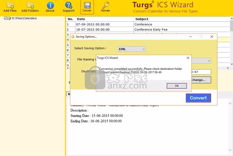Click the Add Files toolbar icon
The height and width of the screenshot is (156, 233).
point(10,7)
